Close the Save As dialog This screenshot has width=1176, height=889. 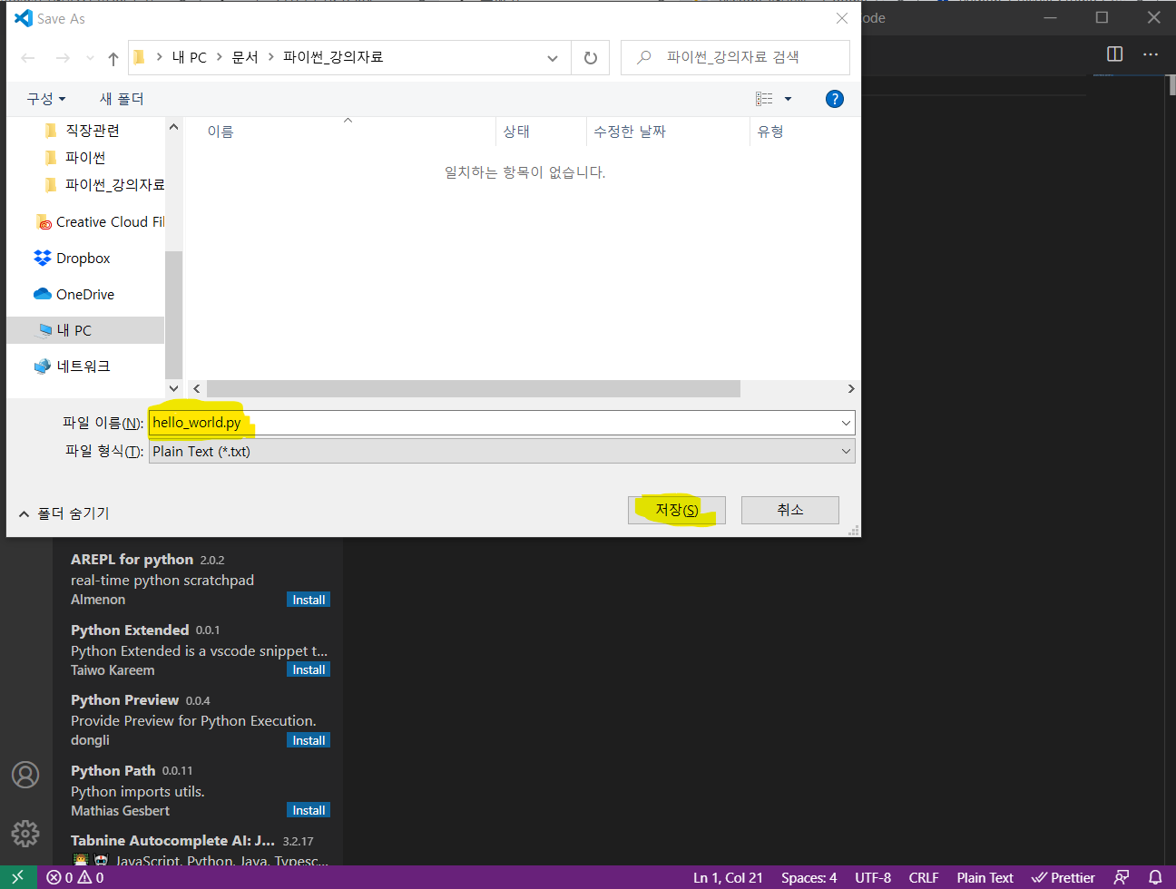(x=841, y=18)
